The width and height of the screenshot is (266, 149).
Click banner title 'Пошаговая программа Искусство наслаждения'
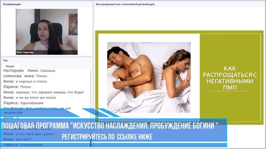[x=110, y=126]
